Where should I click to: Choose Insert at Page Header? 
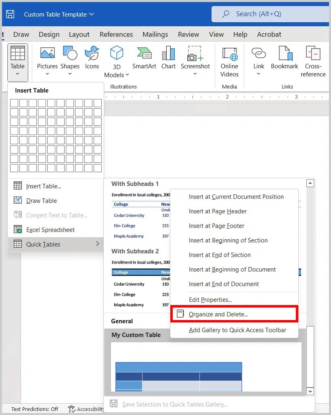(217, 211)
